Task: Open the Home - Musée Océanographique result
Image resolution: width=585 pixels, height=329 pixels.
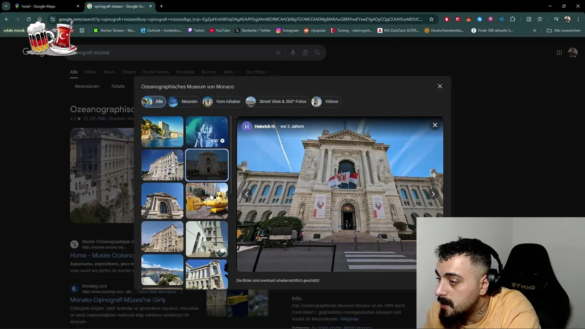Action: pyautogui.click(x=102, y=255)
